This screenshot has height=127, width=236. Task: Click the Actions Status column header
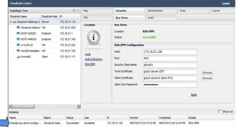point(74,118)
